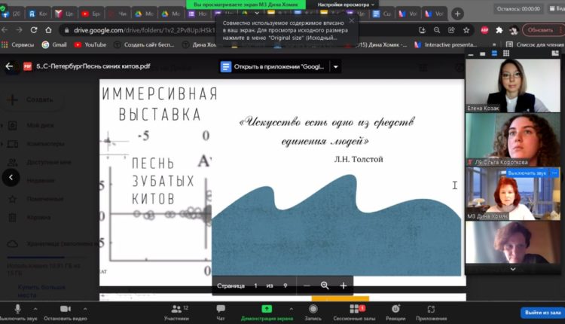Click the Mute button on Дина Хомяк video
The width and height of the screenshot is (565, 324).
(527, 173)
